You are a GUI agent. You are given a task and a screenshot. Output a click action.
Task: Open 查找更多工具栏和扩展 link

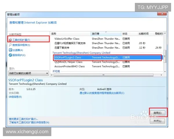[24, 119]
